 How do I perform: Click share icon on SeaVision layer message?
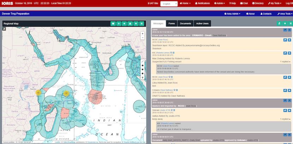tap(285, 40)
